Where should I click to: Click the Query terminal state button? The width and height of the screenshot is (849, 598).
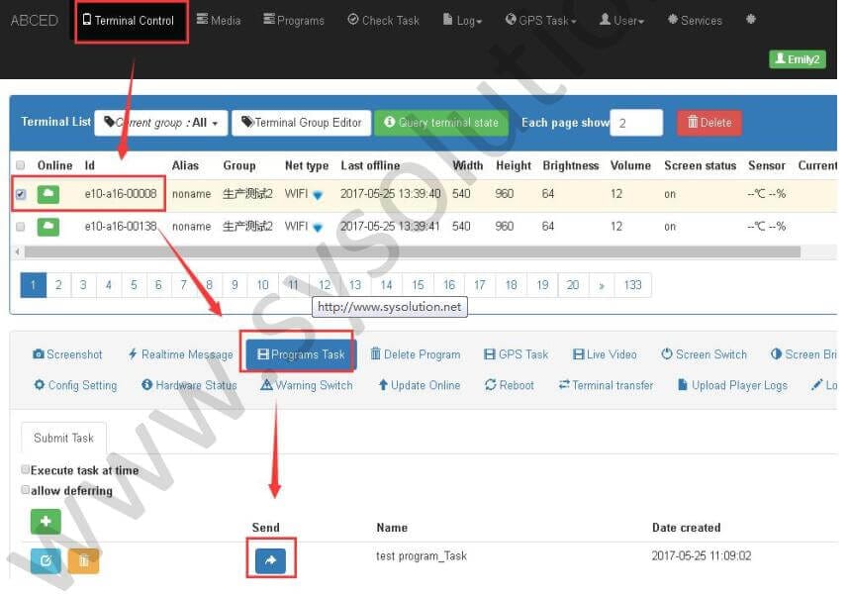pyautogui.click(x=440, y=123)
